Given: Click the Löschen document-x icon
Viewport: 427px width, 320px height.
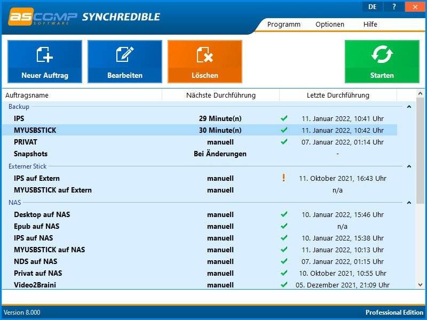Looking at the screenshot, I should tap(204, 55).
